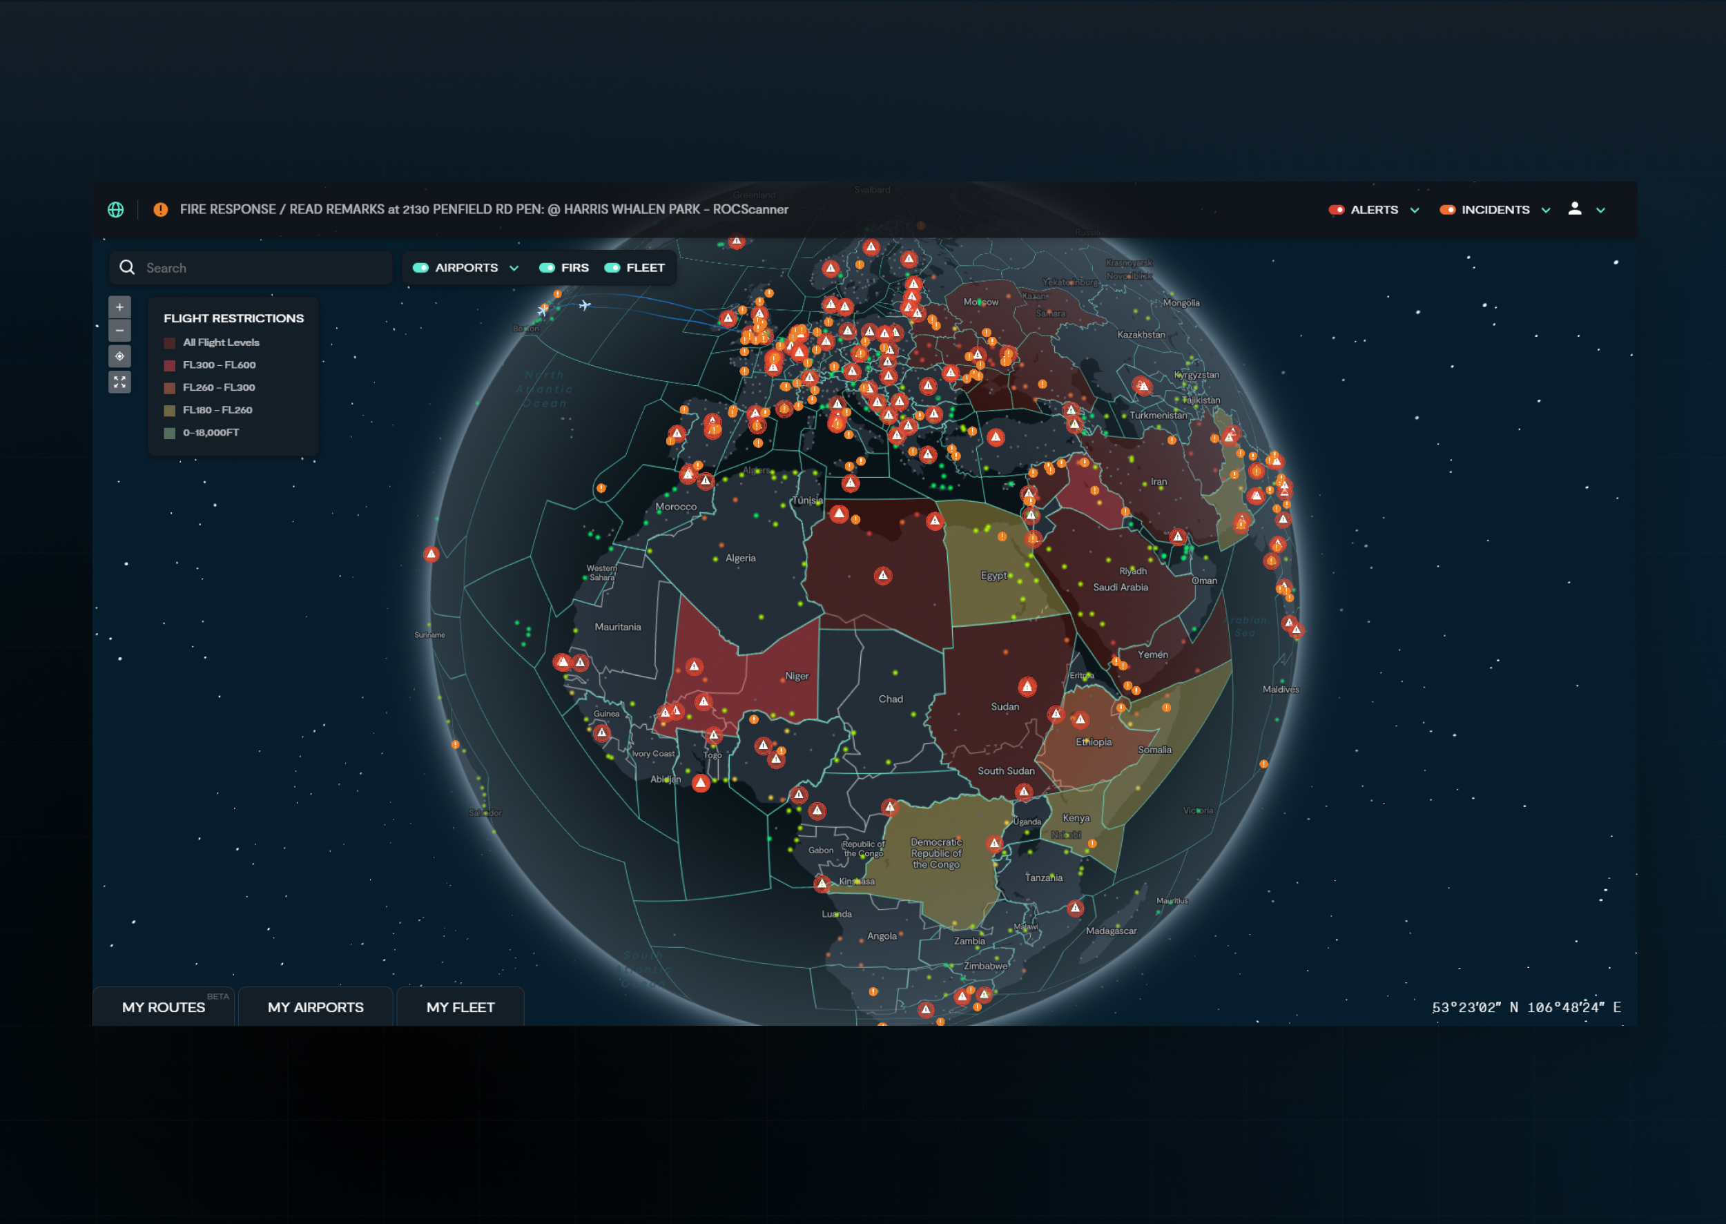This screenshot has width=1726, height=1224.
Task: Click the orange incident warning icon in the header ticker
Action: [x=161, y=210]
